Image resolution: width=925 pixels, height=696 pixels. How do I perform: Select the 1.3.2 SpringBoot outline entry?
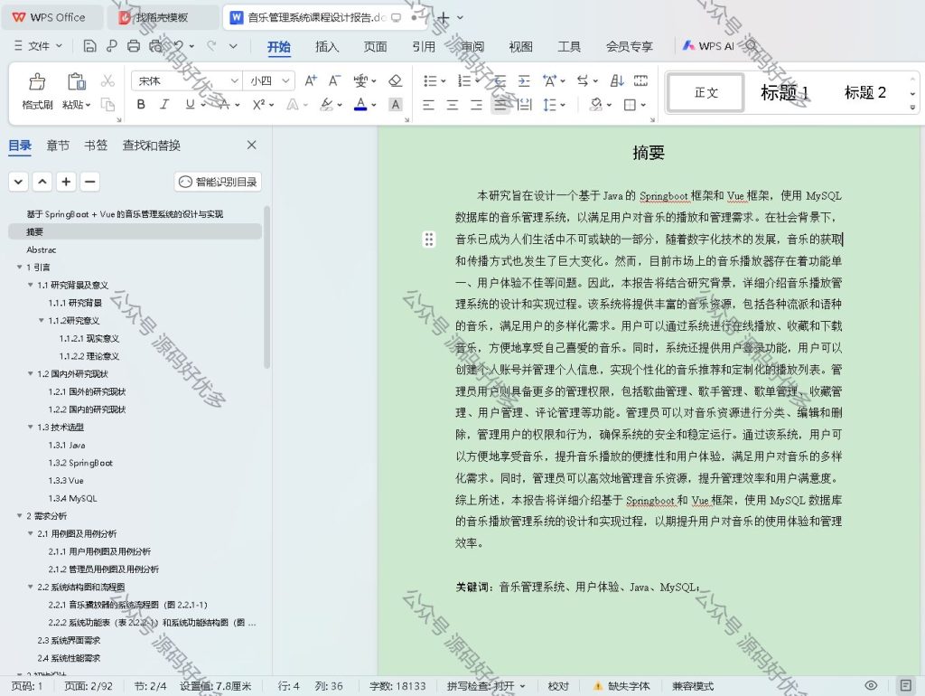click(80, 463)
